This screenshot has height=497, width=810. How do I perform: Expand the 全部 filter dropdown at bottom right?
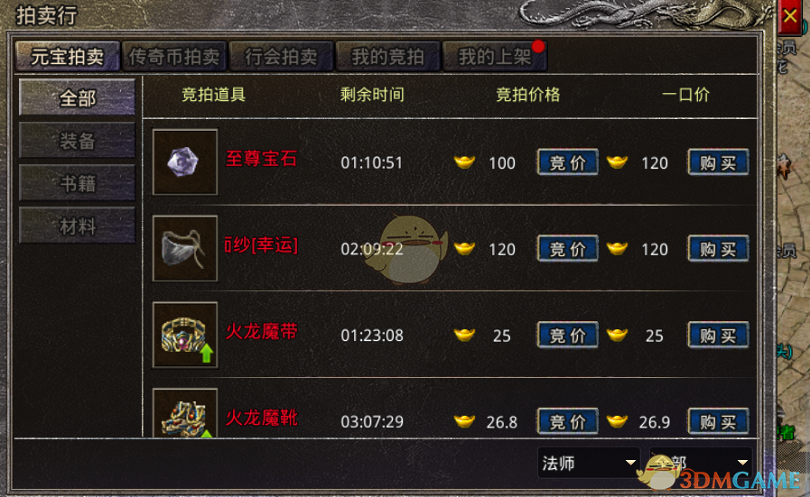coord(701,463)
